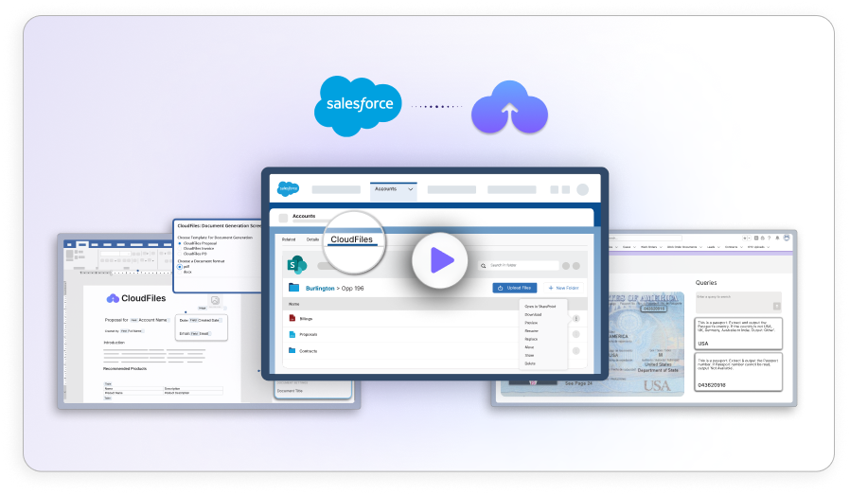Choose Rename from the context menu
Screen dimensions: 850x495
tap(531, 330)
